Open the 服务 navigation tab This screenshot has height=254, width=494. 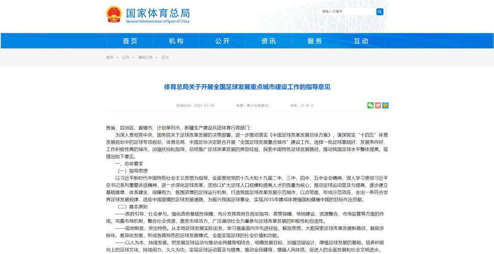[x=315, y=41]
